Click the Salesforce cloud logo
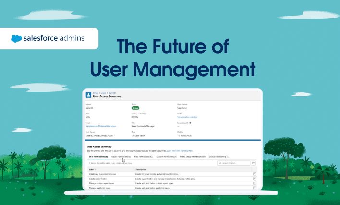 coord(16,38)
